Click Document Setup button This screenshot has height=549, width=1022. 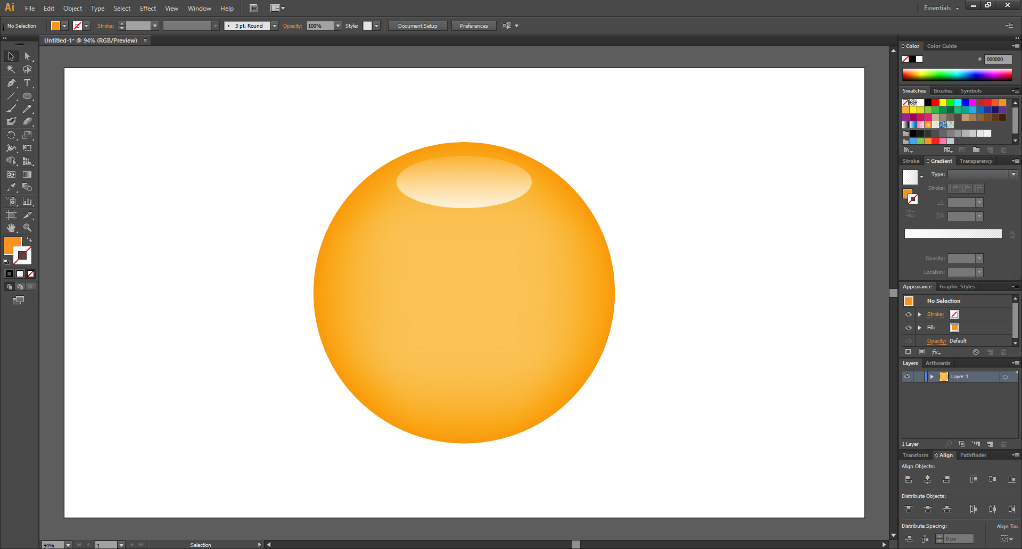[x=417, y=26]
